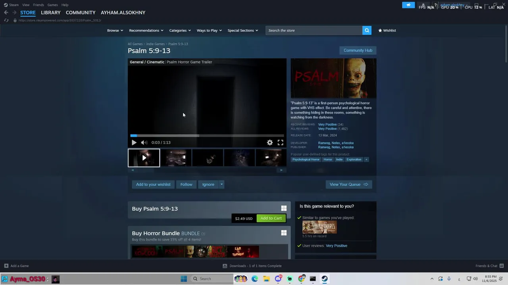
Task: Open the Psychological Horror tag
Action: (x=306, y=160)
